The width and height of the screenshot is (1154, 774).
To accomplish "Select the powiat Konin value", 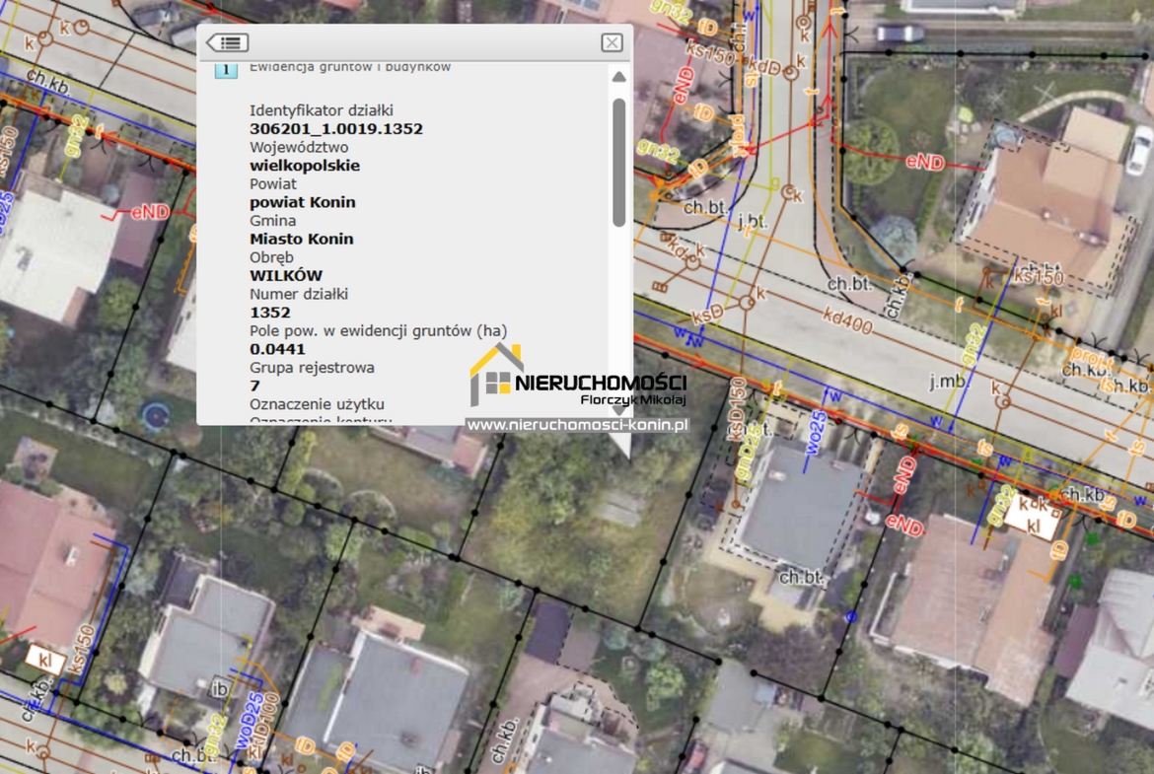I will 303,202.
